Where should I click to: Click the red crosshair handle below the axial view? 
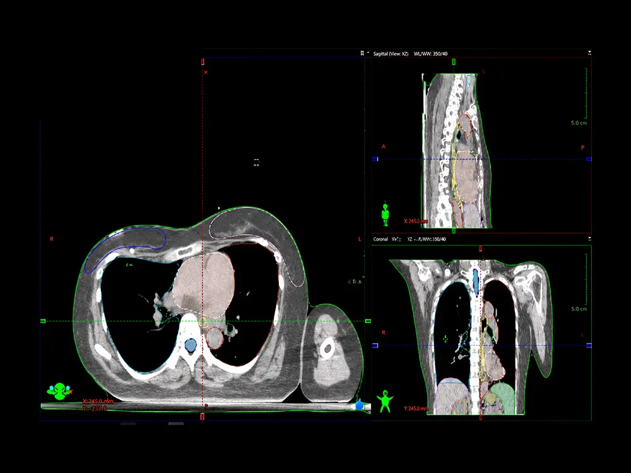[x=203, y=416]
